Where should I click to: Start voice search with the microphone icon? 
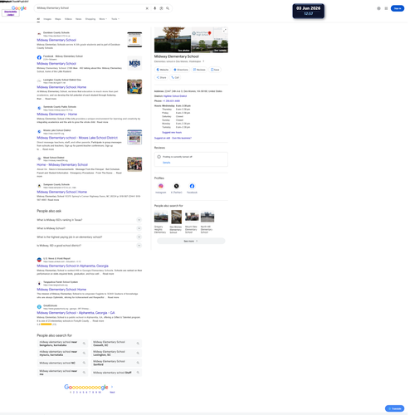click(x=155, y=8)
